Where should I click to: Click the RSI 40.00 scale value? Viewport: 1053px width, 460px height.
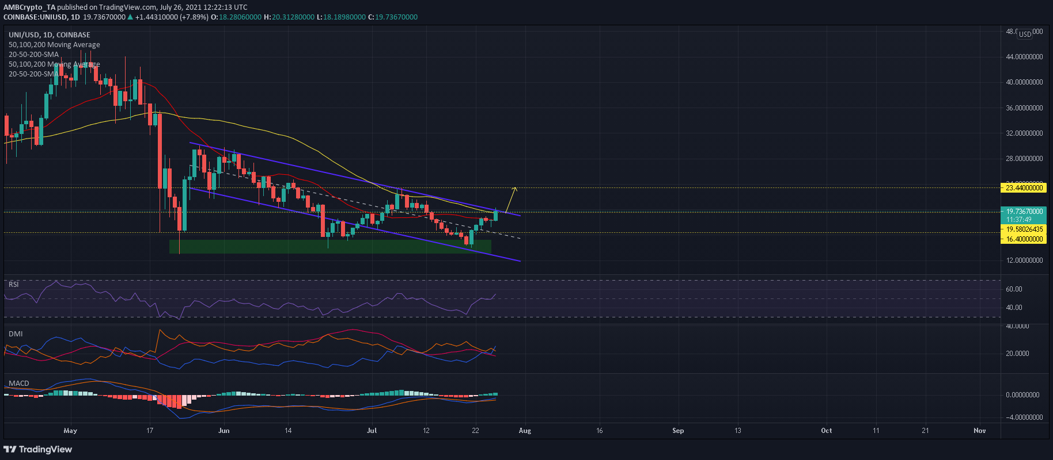point(1014,308)
